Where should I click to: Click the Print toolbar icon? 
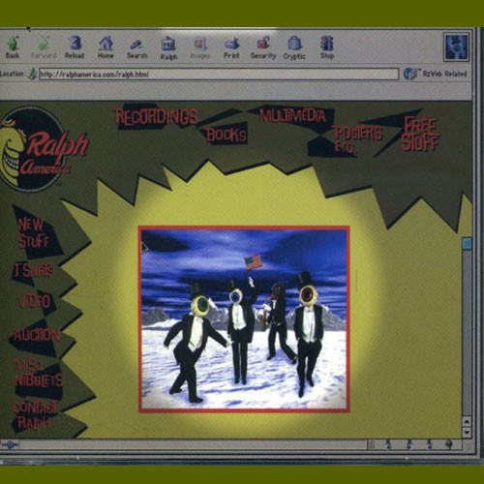[x=231, y=44]
